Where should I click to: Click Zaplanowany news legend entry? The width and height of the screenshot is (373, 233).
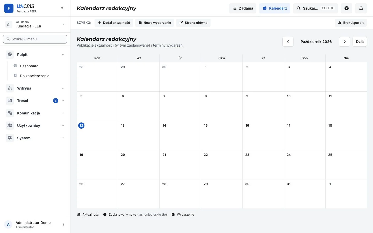point(135,215)
